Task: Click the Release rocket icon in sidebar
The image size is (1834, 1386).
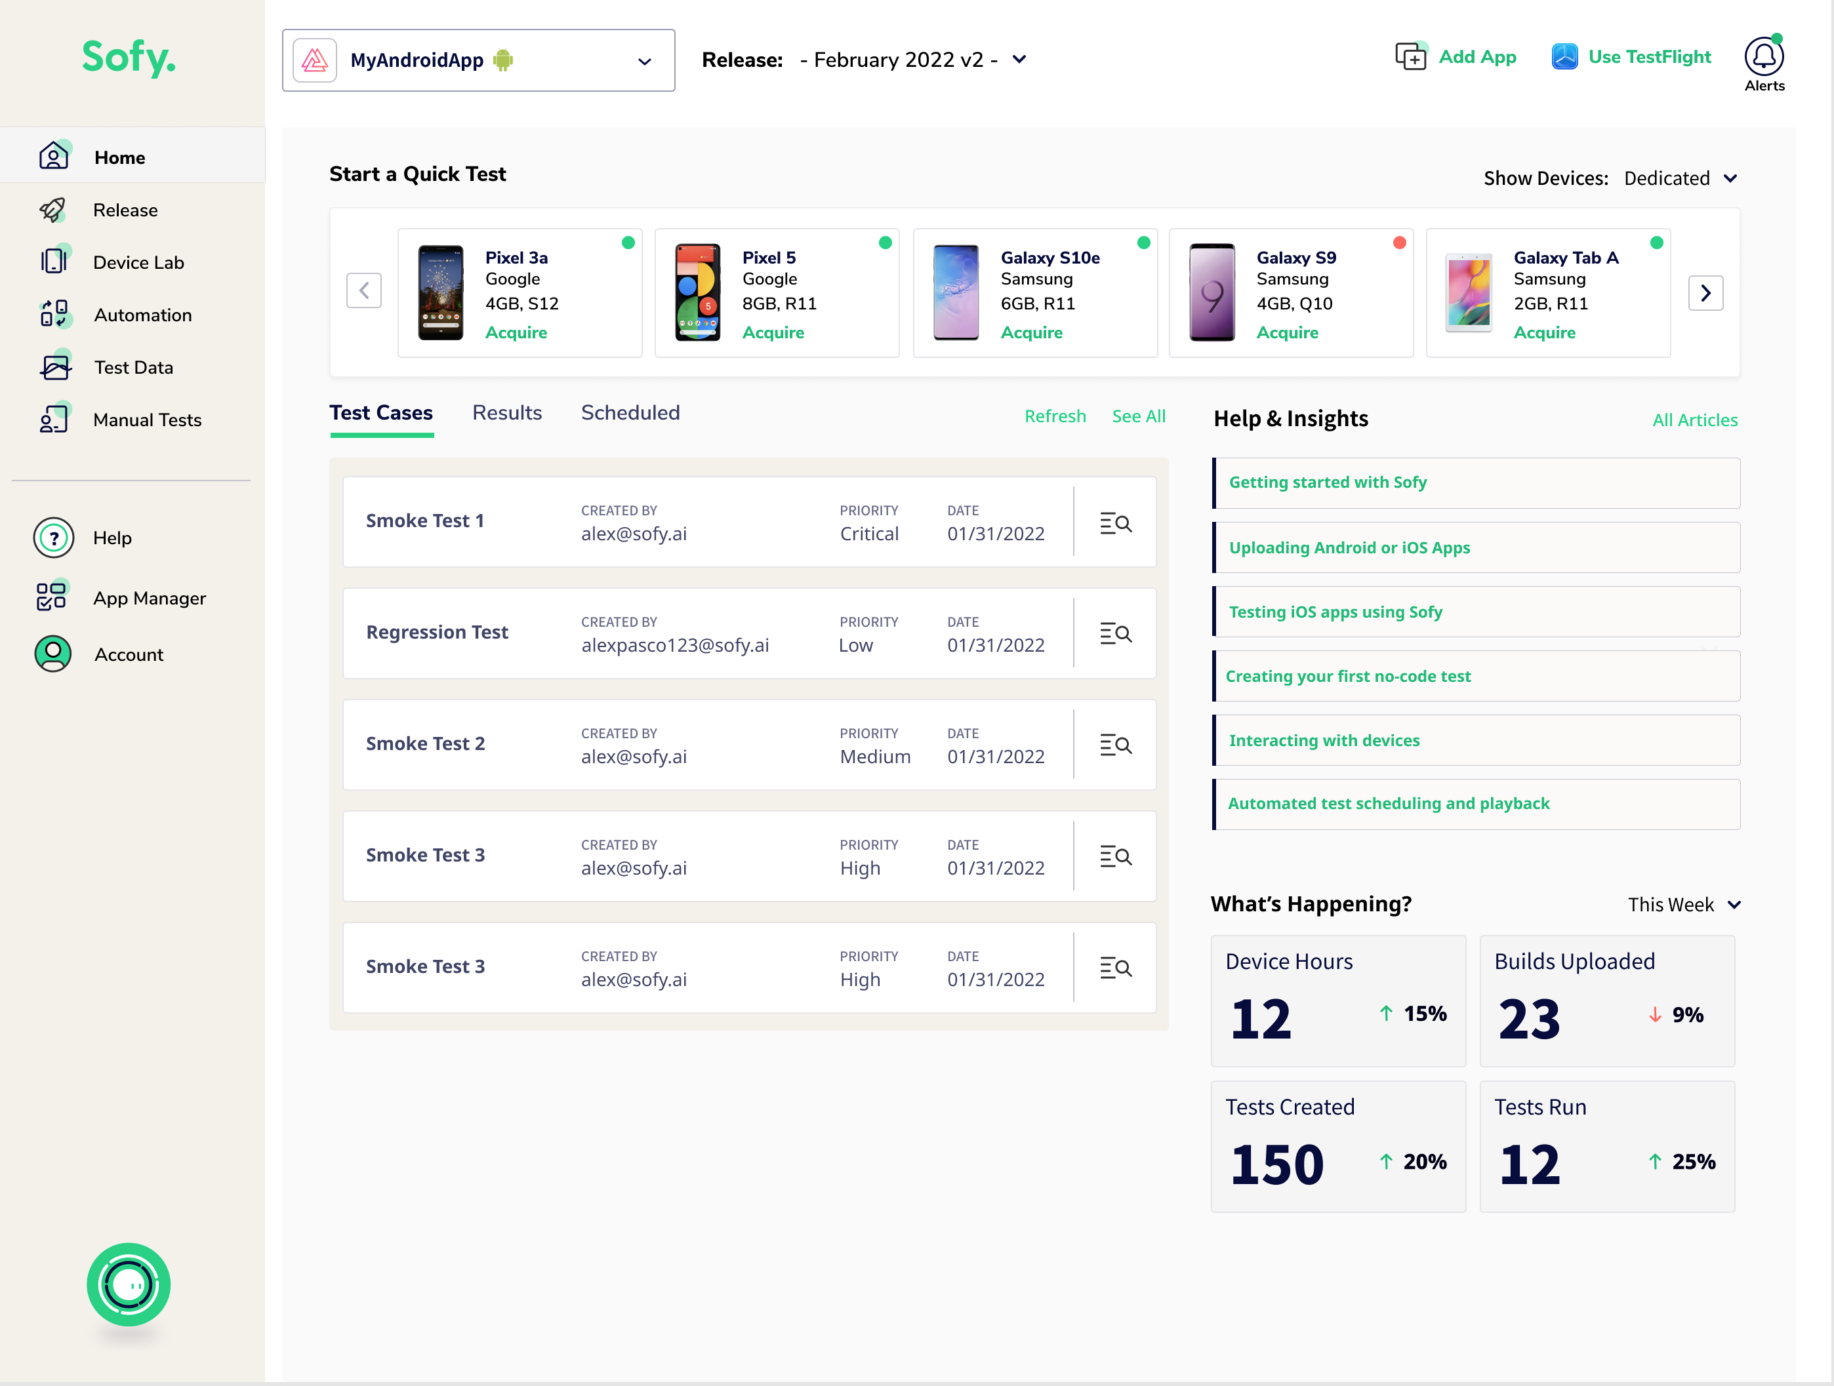Action: (x=54, y=210)
